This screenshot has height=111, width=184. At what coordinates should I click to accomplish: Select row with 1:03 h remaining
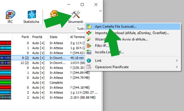coord(42,63)
